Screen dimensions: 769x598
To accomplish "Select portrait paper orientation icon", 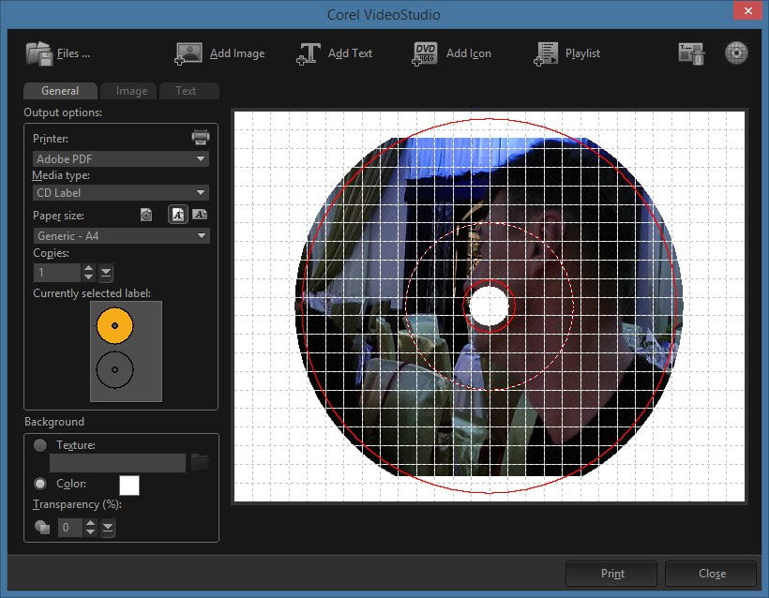I will [177, 215].
